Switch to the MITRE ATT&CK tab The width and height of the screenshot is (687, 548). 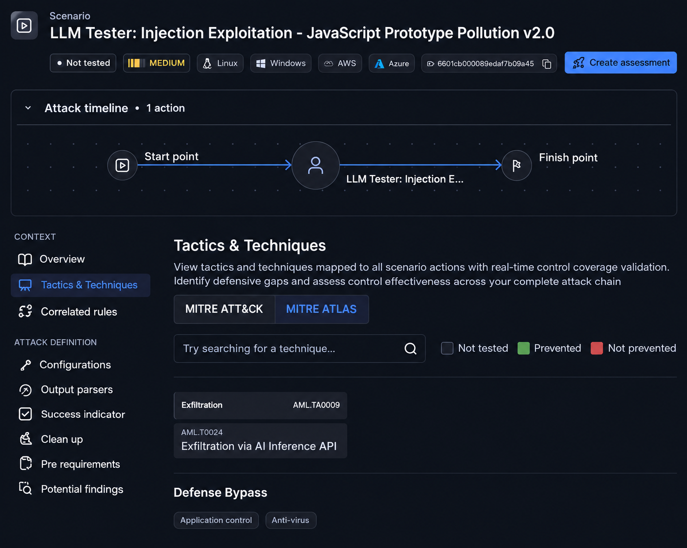click(224, 309)
